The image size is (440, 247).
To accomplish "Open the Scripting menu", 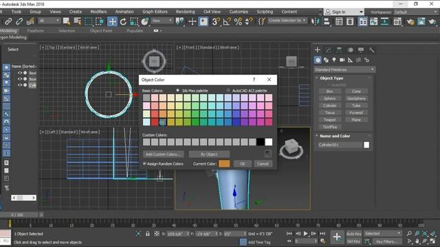I will 265,12.
